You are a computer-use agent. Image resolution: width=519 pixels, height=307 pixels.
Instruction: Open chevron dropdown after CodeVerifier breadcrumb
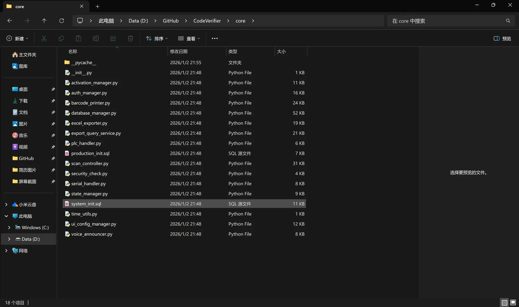(x=228, y=21)
